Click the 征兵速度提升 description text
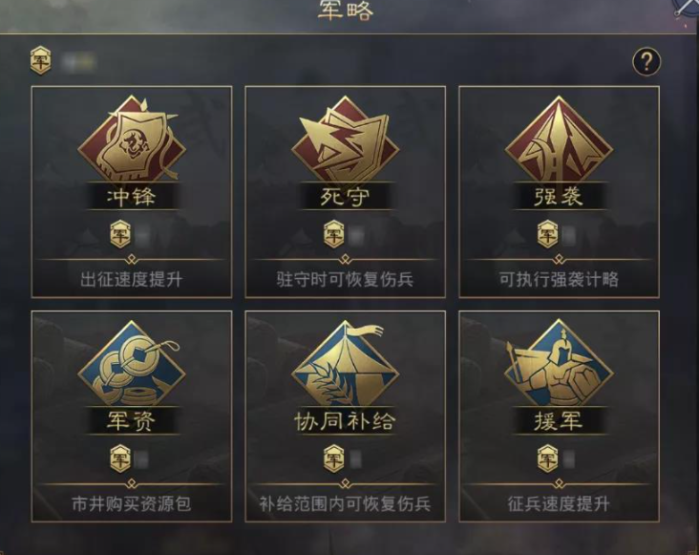This screenshot has height=555, width=699. coord(559,503)
